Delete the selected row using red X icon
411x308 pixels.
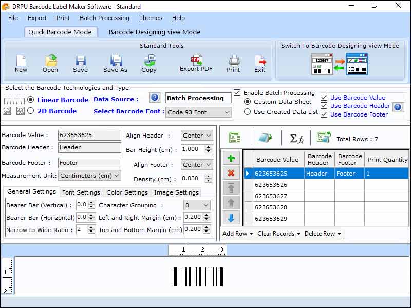[231, 172]
